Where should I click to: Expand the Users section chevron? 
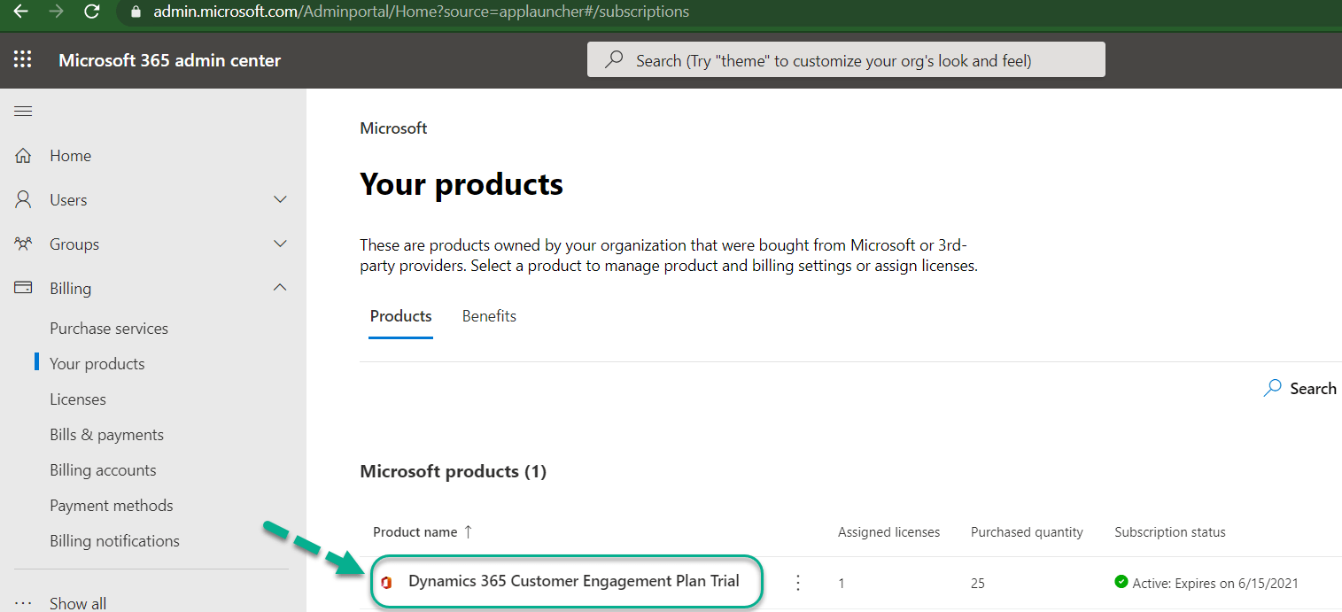(280, 200)
